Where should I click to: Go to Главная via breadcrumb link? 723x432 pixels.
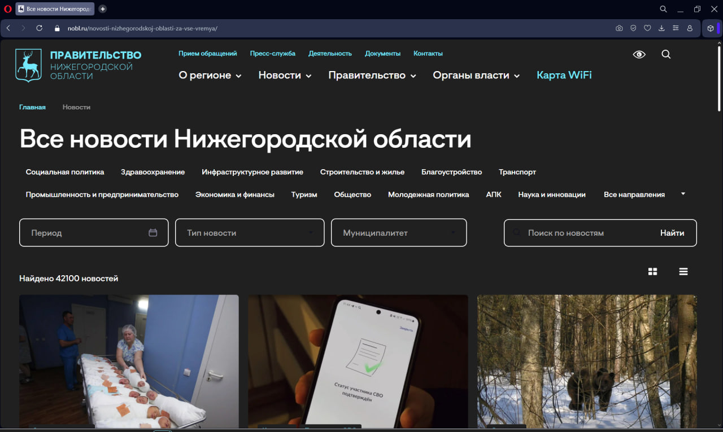[x=32, y=107]
